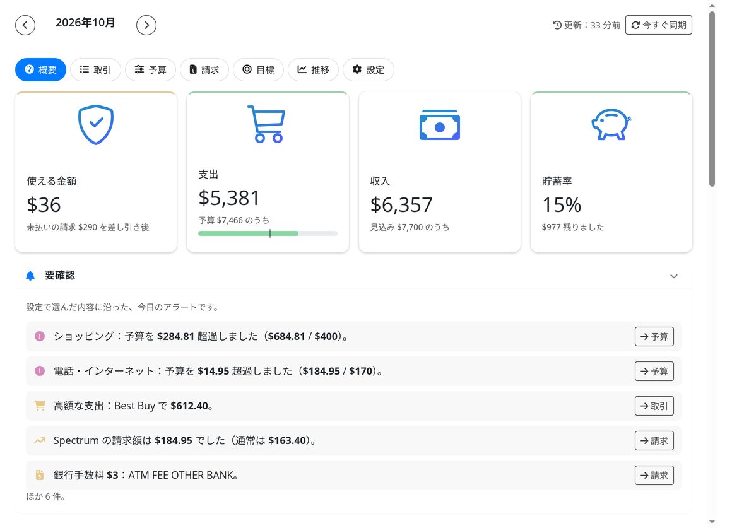This screenshot has width=732, height=528.
Task: Switch to the 取引 tab
Action: (96, 69)
